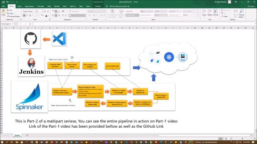The height and width of the screenshot is (144, 257).
Task: Select the GitHub logo picture
Action: (x=31, y=39)
